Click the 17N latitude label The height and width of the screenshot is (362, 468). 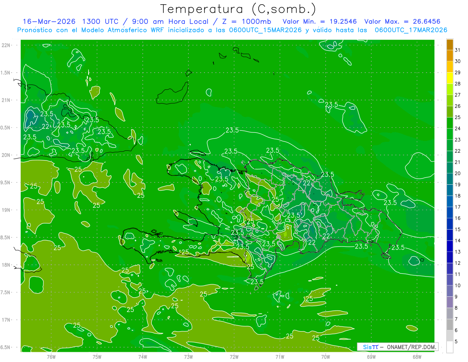pyautogui.click(x=6, y=320)
